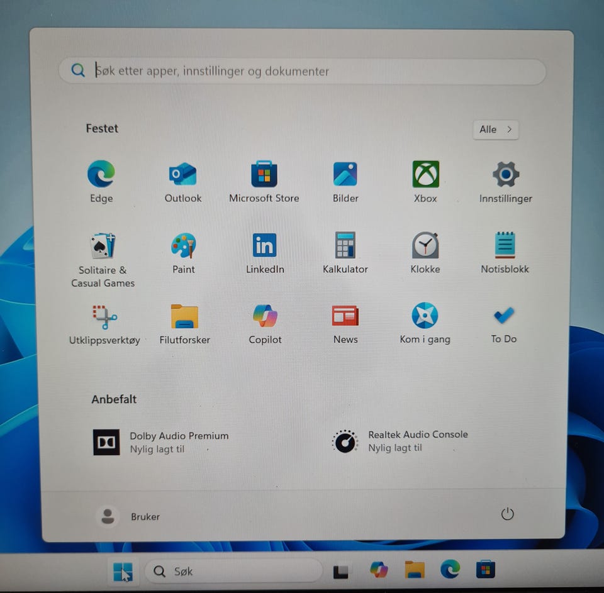Image resolution: width=604 pixels, height=593 pixels.
Task: Open Task View on the taskbar
Action: point(340,571)
